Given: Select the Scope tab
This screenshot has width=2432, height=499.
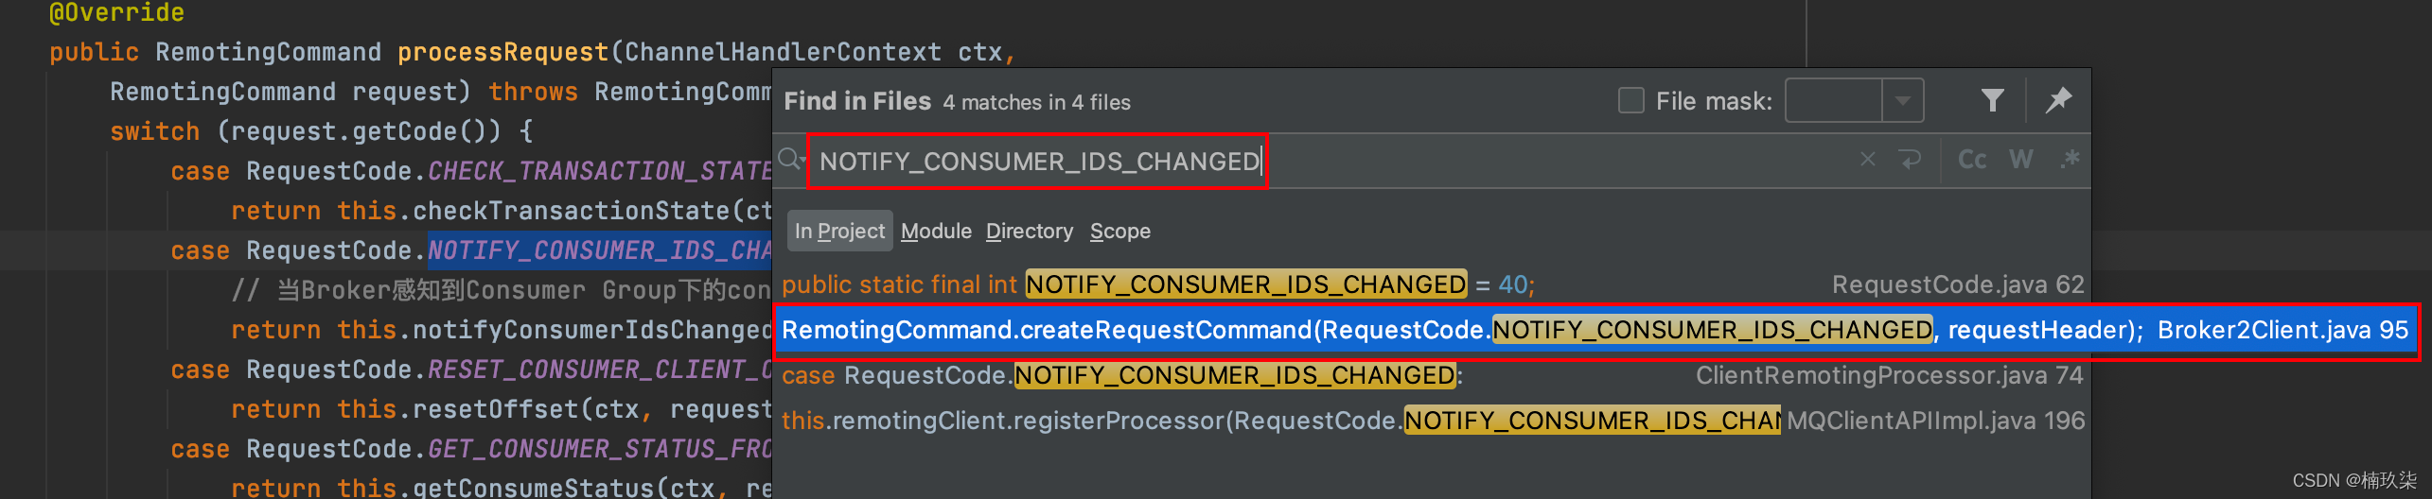Looking at the screenshot, I should pyautogui.click(x=1119, y=231).
